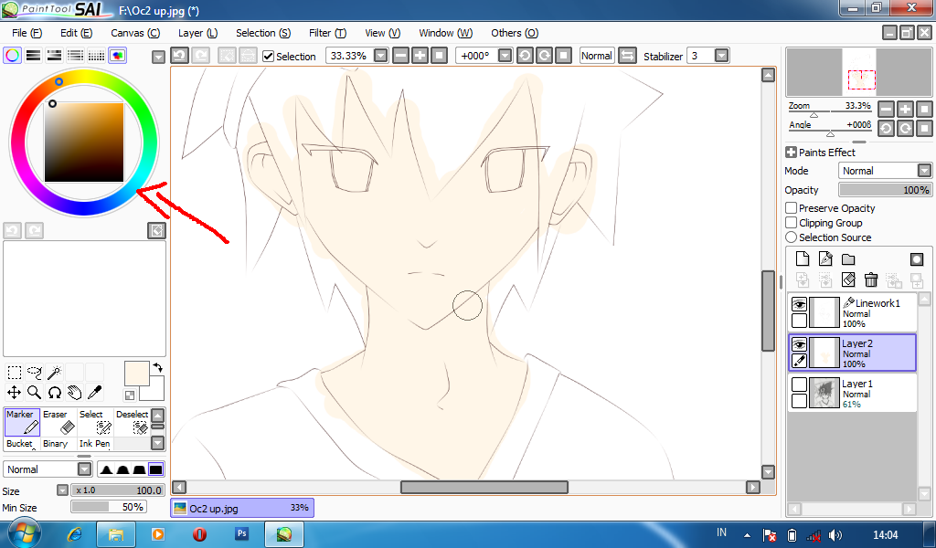Show the color mixer panel

[75, 56]
